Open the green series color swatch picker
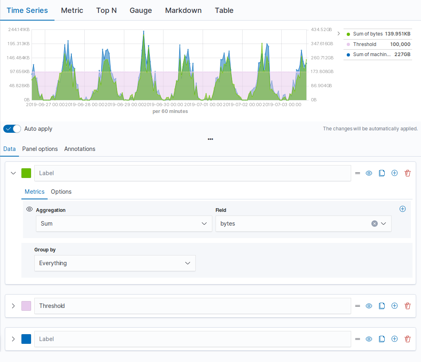Image resolution: width=421 pixels, height=362 pixels. 26,173
